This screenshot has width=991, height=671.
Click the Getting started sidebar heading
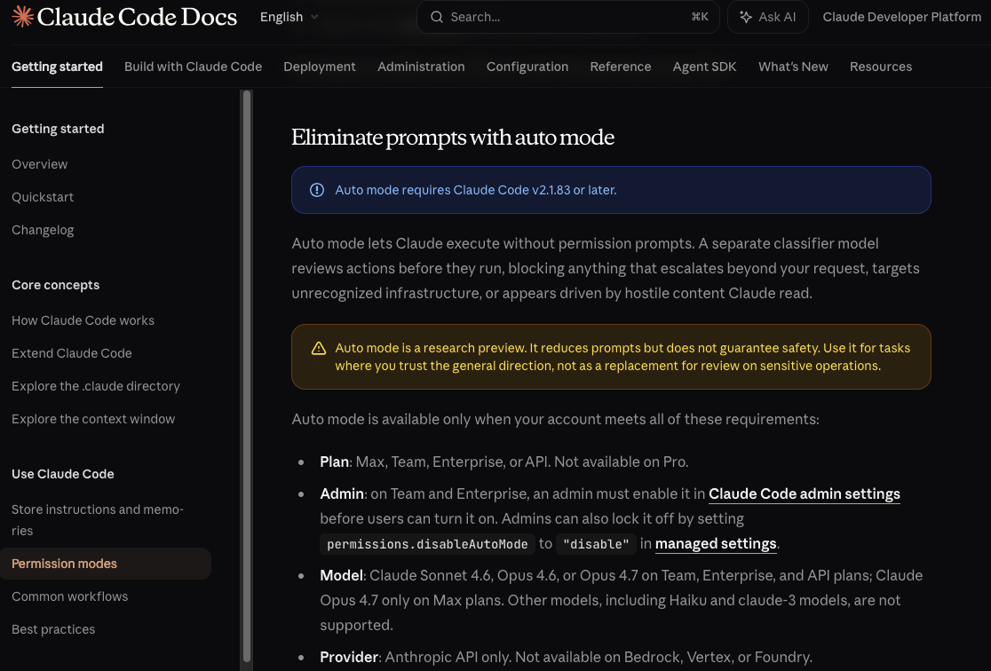click(58, 129)
